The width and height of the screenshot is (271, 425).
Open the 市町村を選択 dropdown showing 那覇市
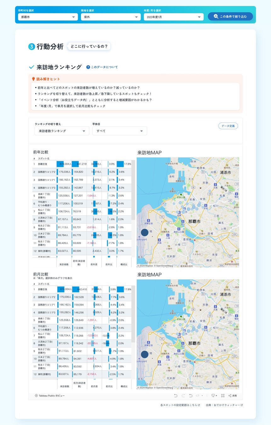click(48, 17)
